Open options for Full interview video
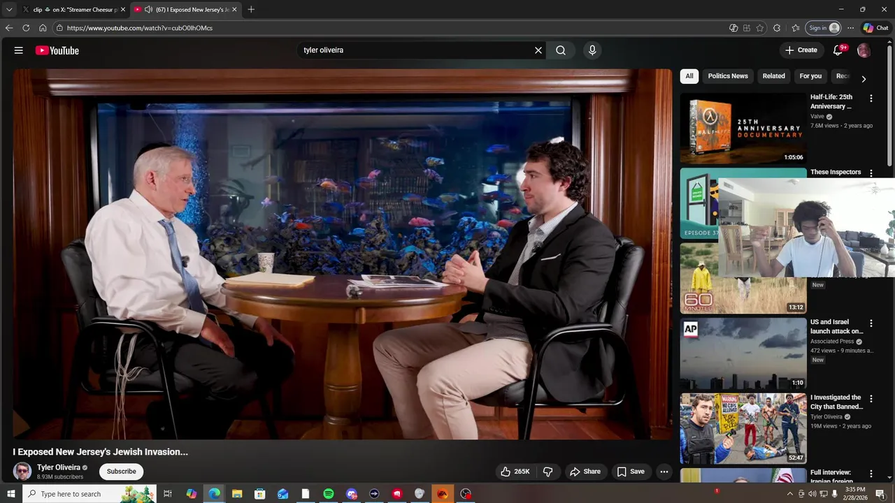The image size is (895, 503). (871, 474)
